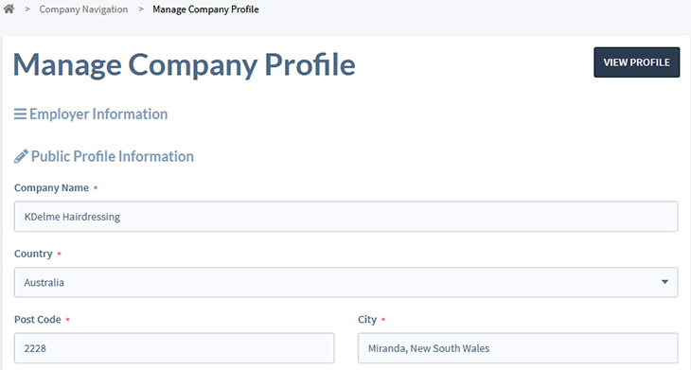691x370 pixels.
Task: Click the Company Name field label
Action: pos(51,187)
